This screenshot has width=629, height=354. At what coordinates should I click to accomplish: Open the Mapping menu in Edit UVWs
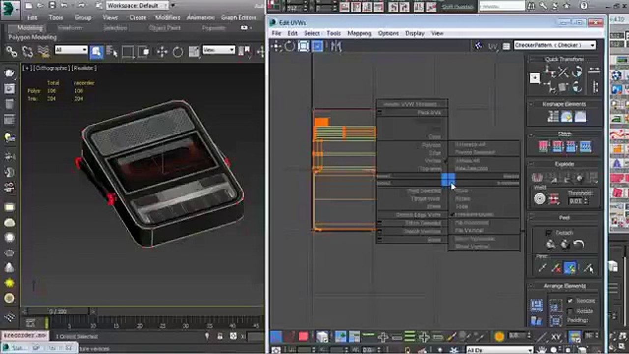[x=359, y=33]
